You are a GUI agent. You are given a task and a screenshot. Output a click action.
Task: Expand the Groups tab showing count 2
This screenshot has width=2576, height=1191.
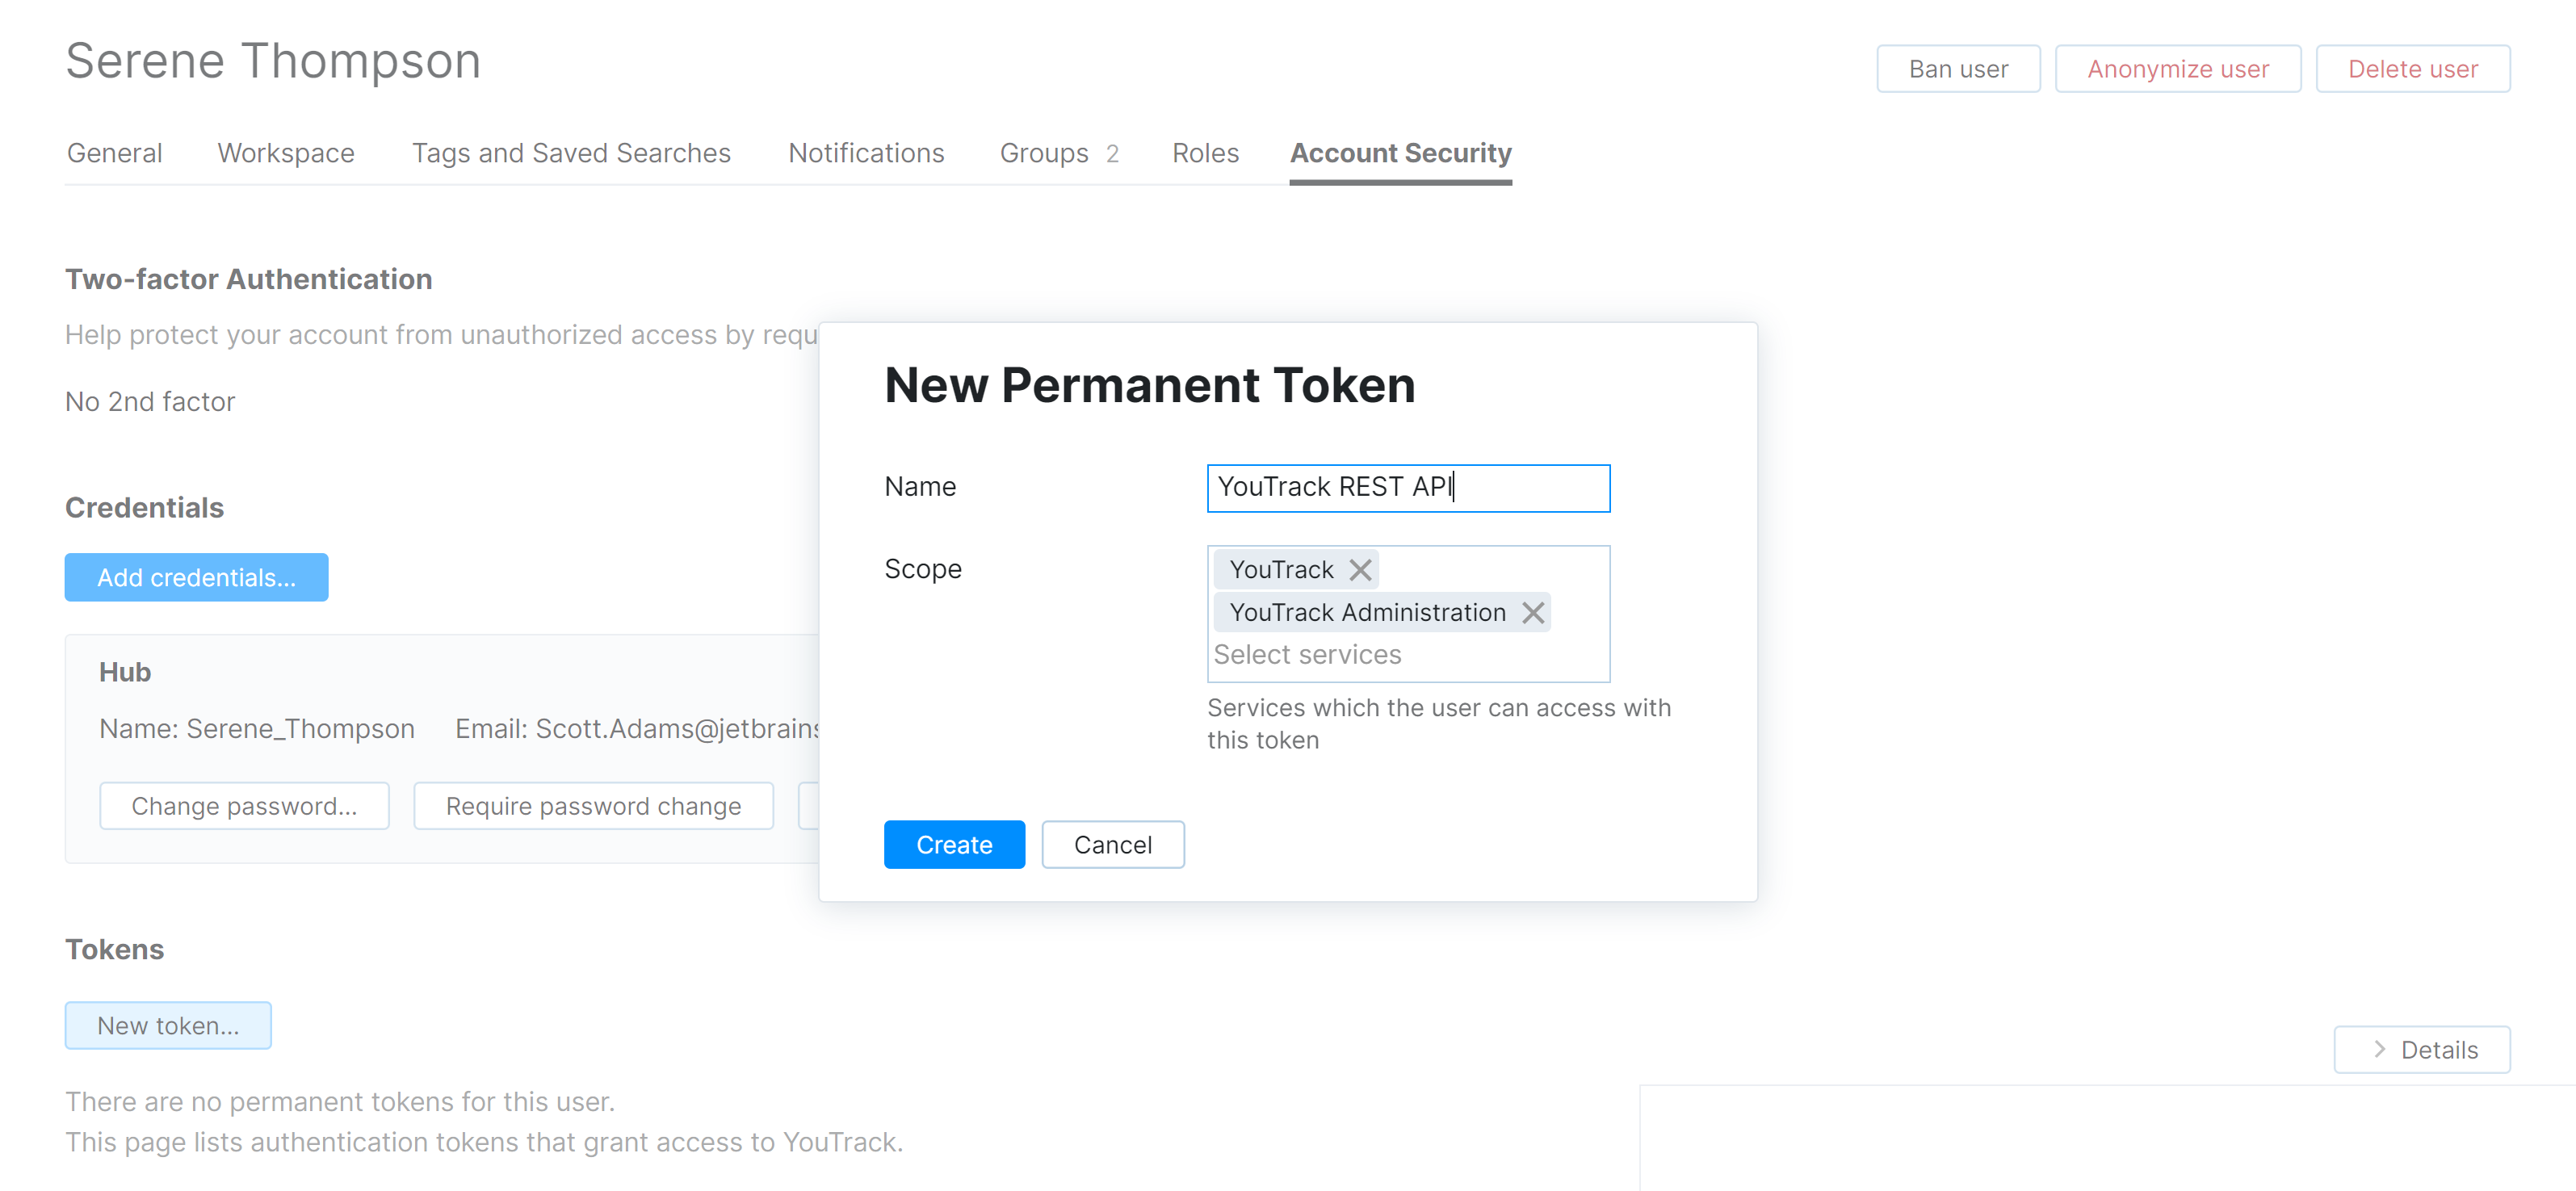tap(1044, 153)
